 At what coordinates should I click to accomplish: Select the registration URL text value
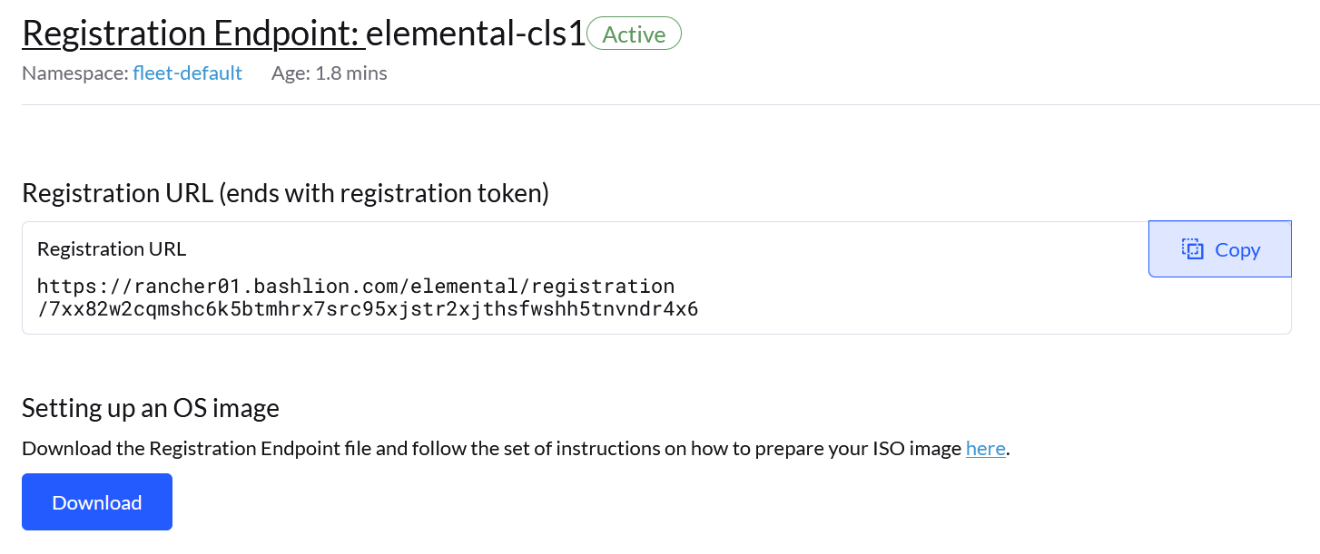(367, 297)
